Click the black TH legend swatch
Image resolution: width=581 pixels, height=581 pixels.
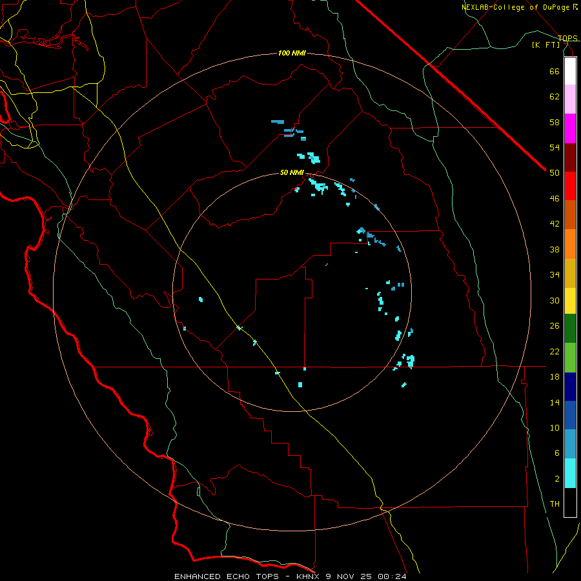570,502
